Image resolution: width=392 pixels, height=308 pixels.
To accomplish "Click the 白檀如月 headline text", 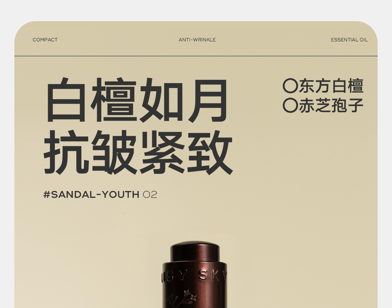I will pos(137,100).
